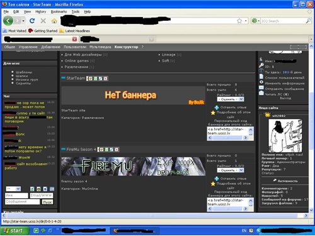
Task: Open the smiley icon in the chat box
Action: (38, 189)
